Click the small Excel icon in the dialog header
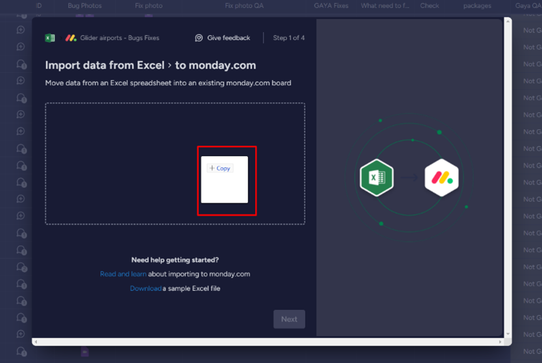The width and height of the screenshot is (542, 363). coord(50,38)
